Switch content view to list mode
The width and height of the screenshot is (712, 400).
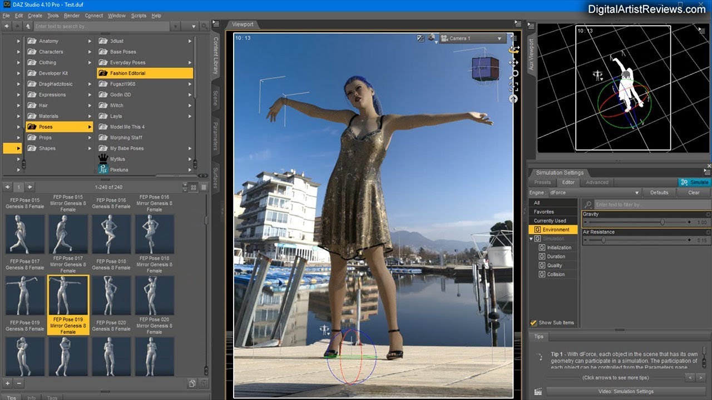pos(204,187)
